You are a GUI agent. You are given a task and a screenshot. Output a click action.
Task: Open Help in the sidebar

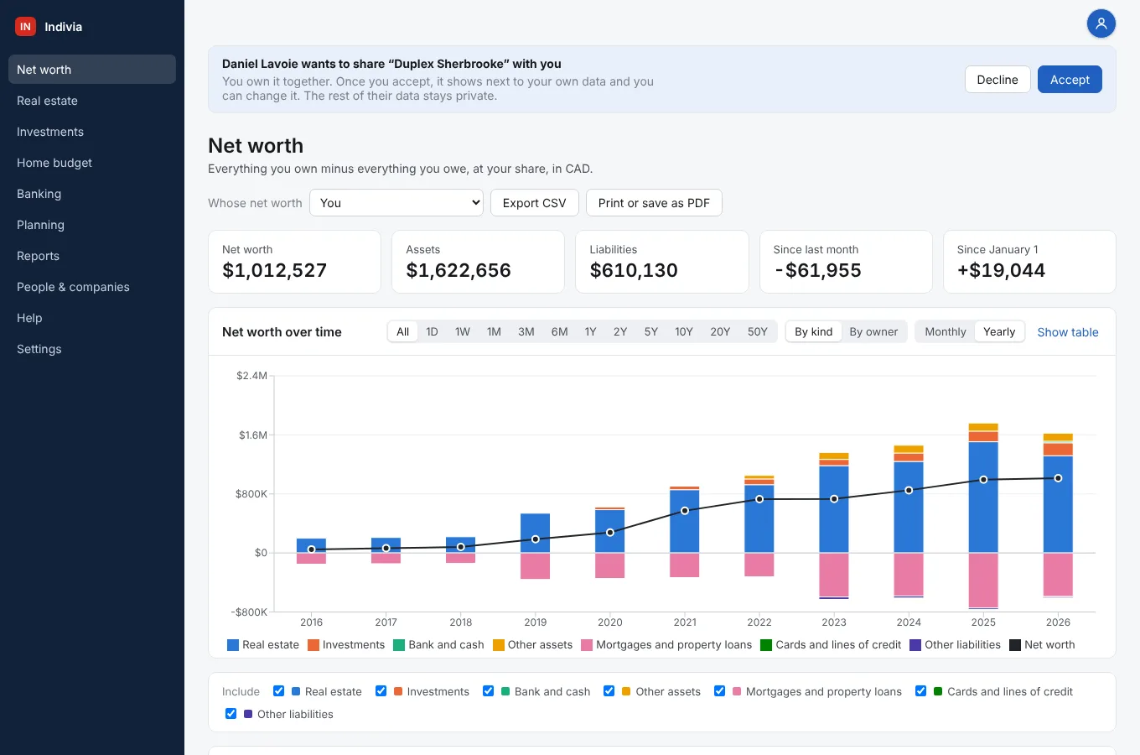pos(92,318)
